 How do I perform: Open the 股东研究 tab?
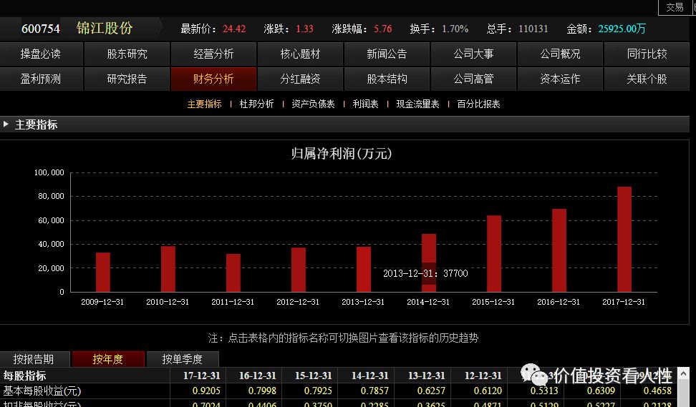[127, 54]
